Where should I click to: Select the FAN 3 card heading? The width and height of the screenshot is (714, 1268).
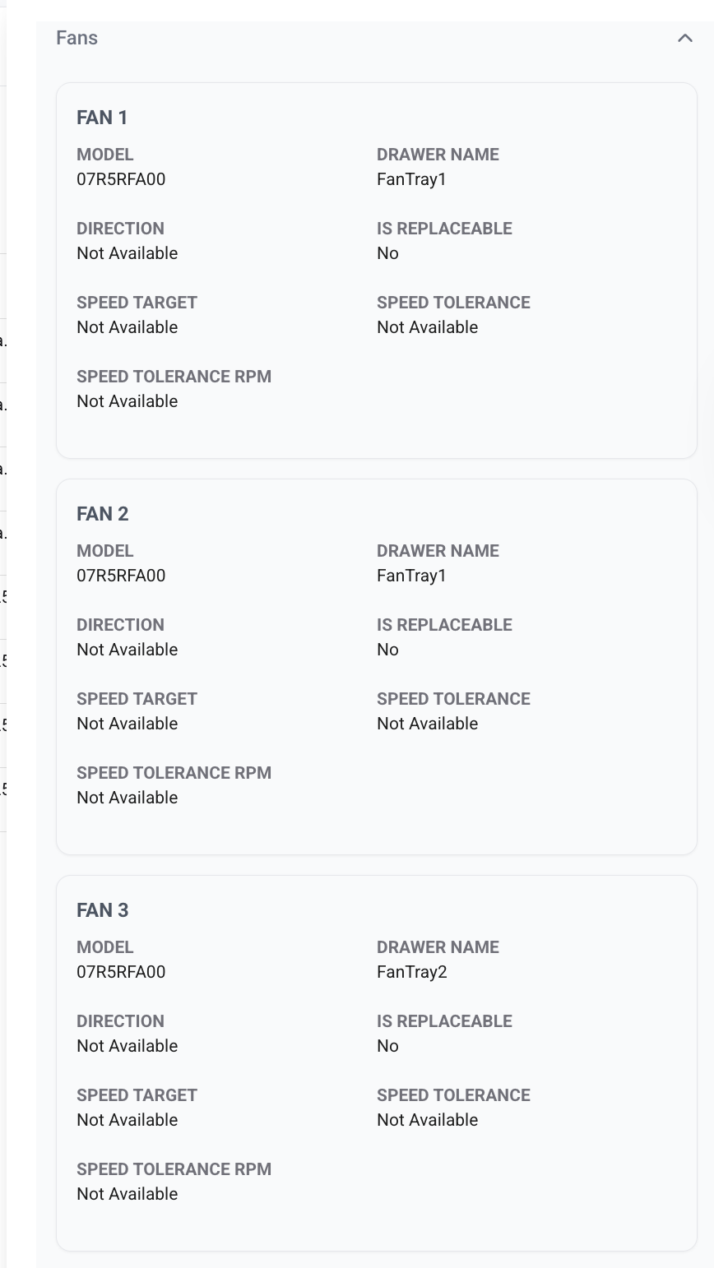[x=102, y=910]
